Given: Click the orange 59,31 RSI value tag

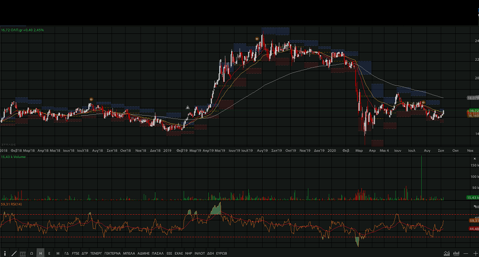Looking at the screenshot, I should coord(474,220).
